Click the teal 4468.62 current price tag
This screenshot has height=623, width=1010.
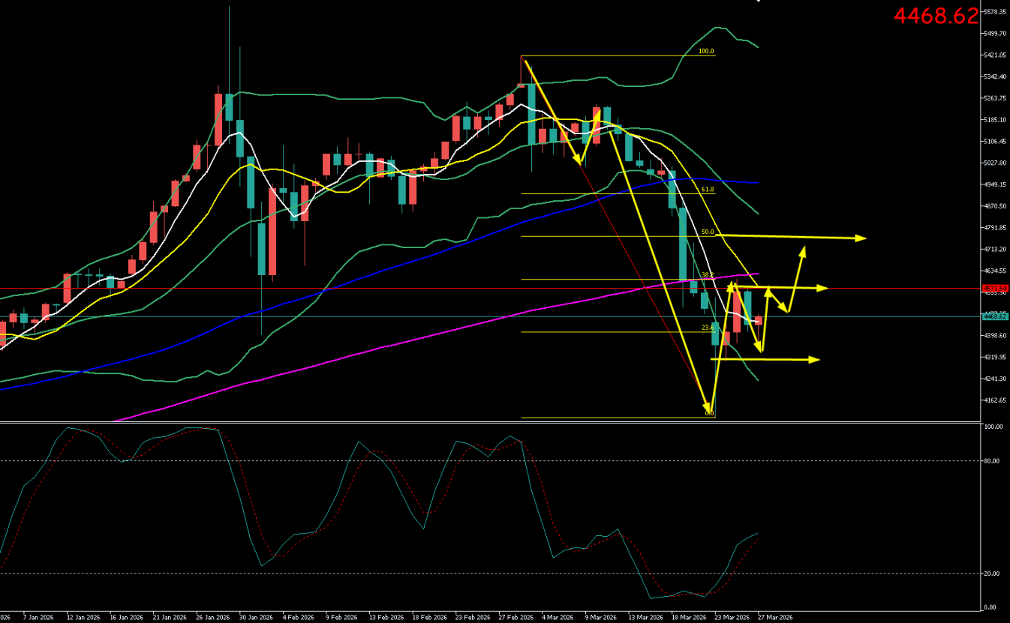click(x=996, y=316)
